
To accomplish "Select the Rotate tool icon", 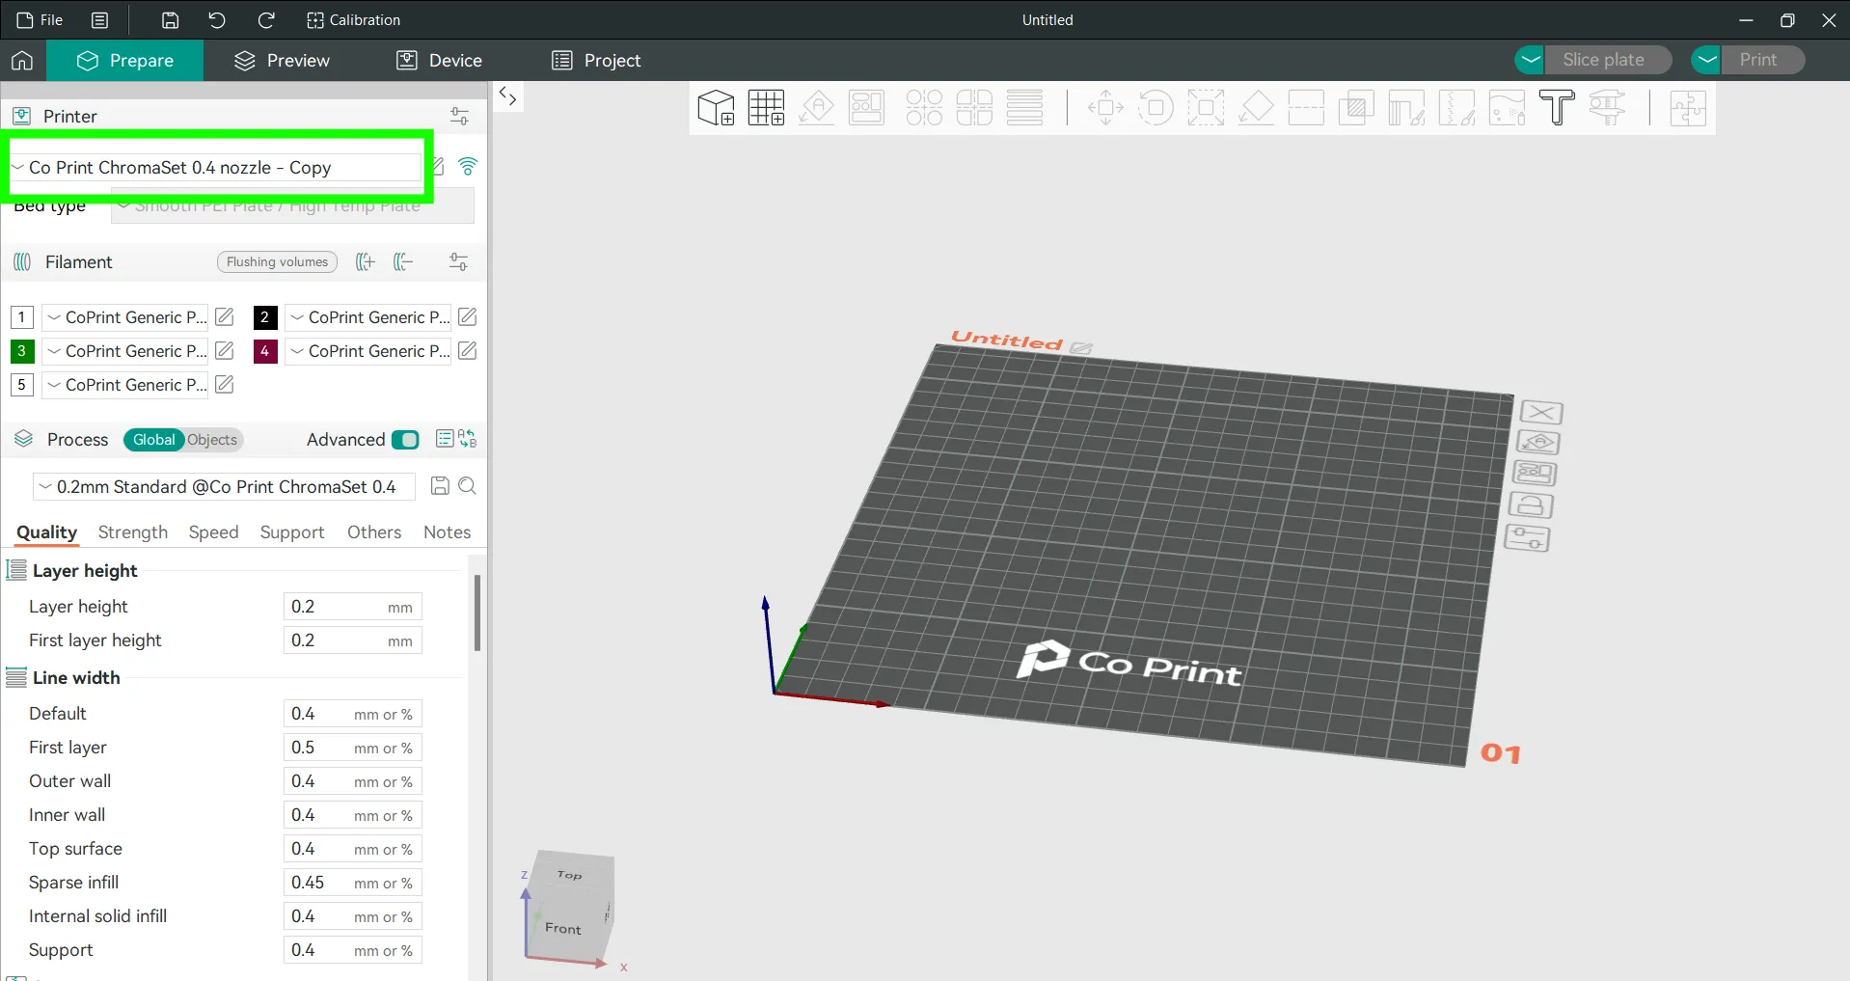I will [1156, 108].
